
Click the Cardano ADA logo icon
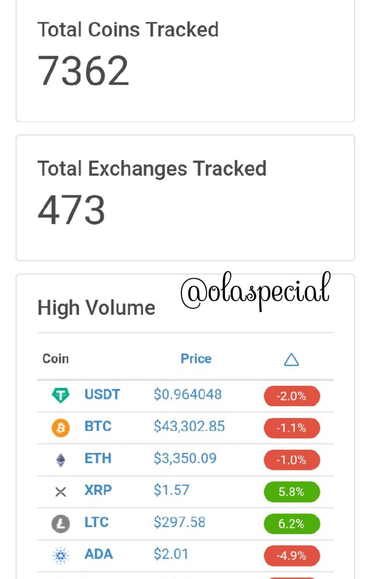click(x=60, y=555)
